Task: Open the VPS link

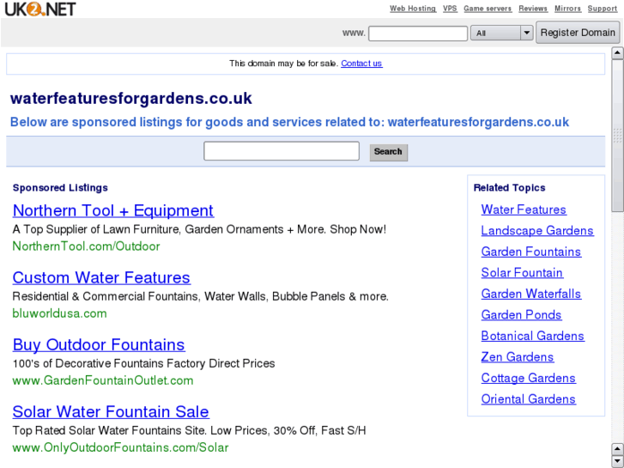Action: pyautogui.click(x=450, y=9)
